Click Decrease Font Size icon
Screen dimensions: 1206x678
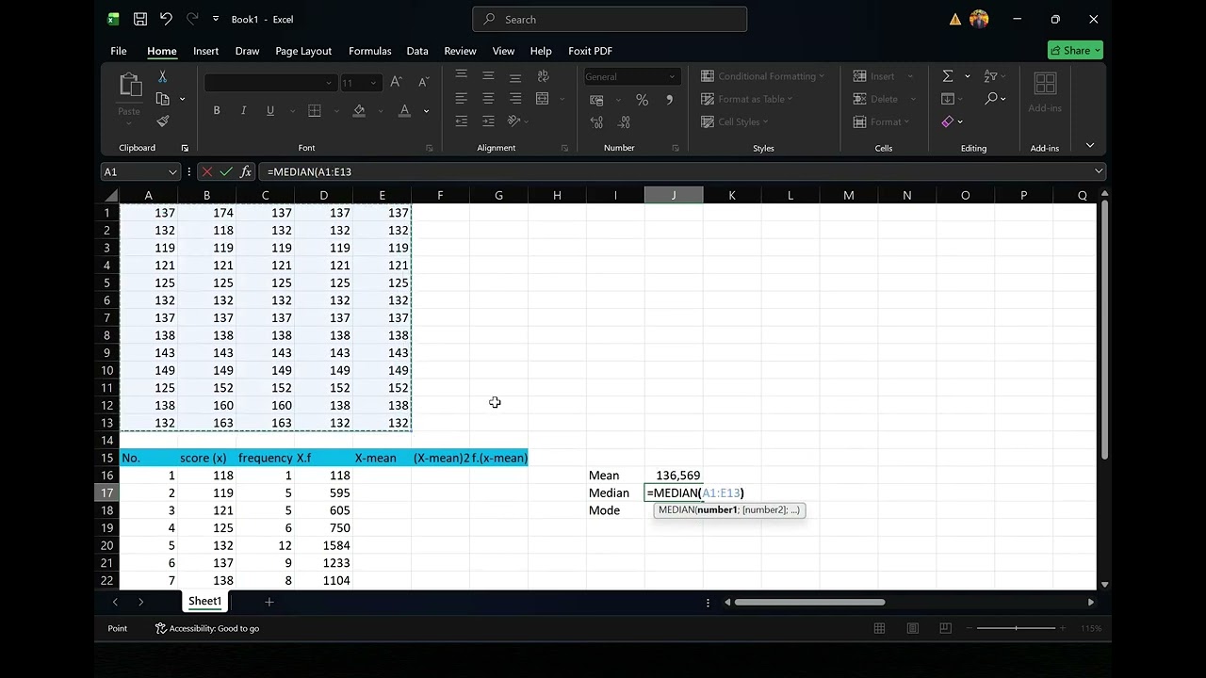(x=423, y=83)
